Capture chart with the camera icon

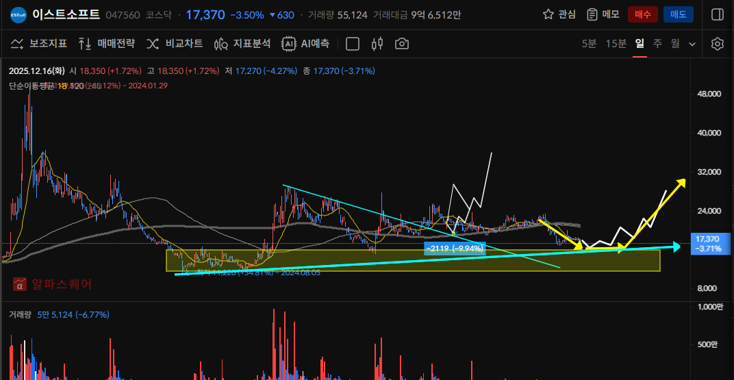402,44
